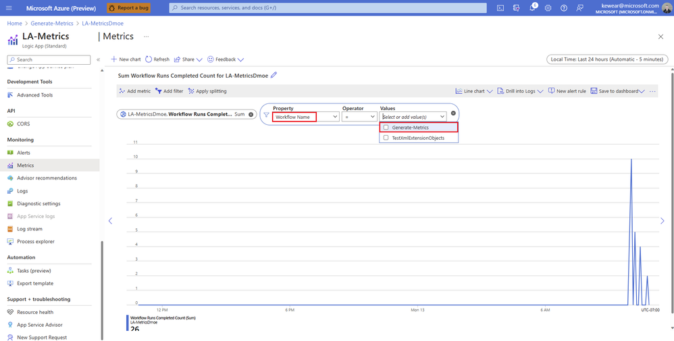Click New chart
Viewport: 674px width, 341px height.
tap(126, 59)
